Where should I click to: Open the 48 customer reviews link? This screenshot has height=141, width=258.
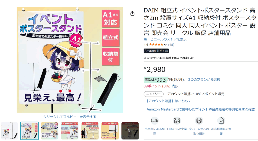(x=171, y=45)
